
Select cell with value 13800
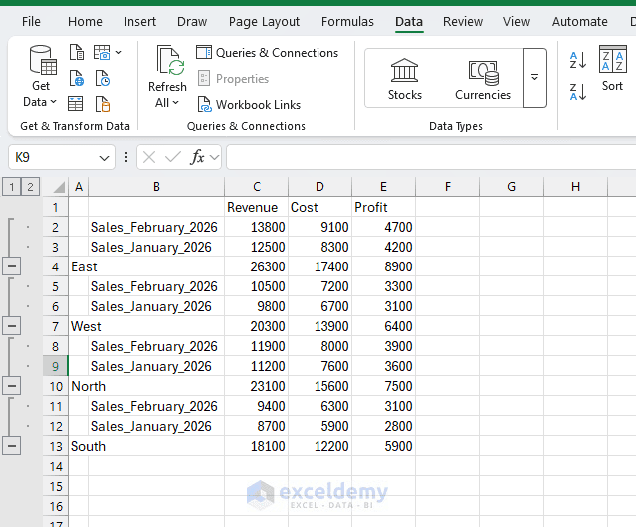click(256, 227)
